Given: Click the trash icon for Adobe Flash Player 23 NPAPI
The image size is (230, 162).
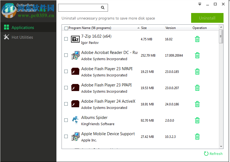Looking at the screenshot, I should pos(197,72).
